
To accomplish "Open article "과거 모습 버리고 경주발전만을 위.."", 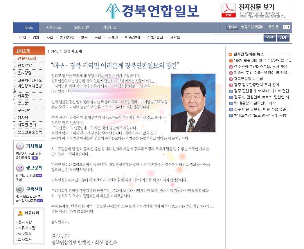I will tap(262, 61).
